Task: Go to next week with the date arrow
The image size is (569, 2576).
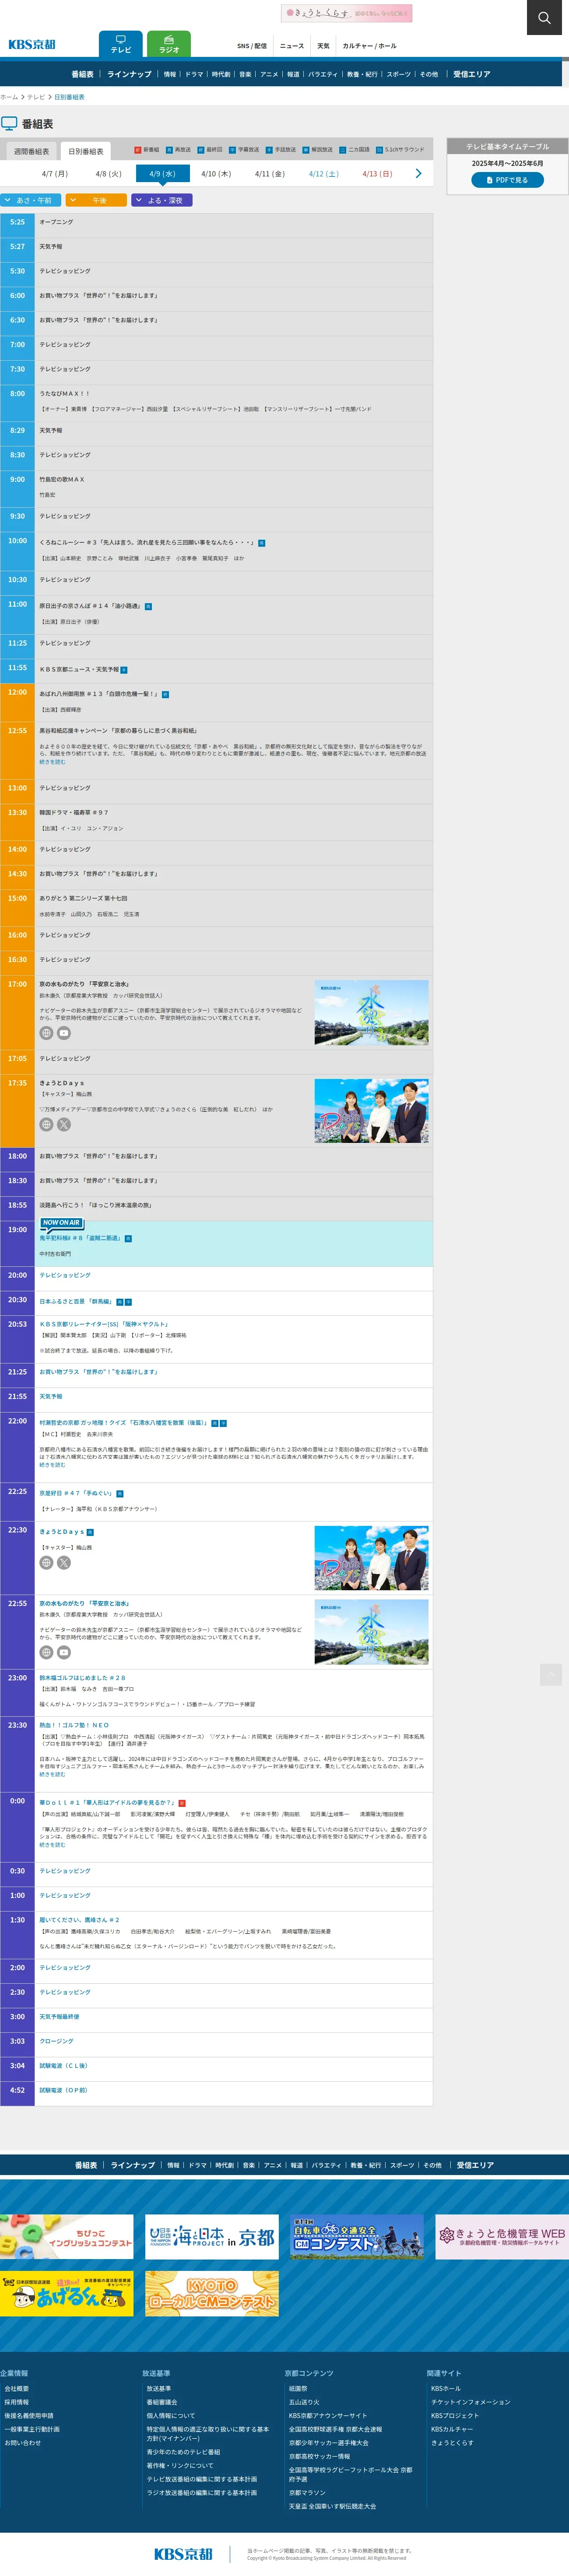Action: (418, 174)
